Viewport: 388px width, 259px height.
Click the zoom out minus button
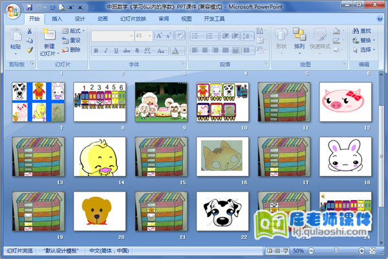(312, 251)
